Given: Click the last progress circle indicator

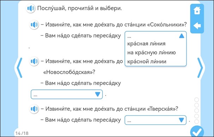Looking at the screenshot, I should 196,122.
